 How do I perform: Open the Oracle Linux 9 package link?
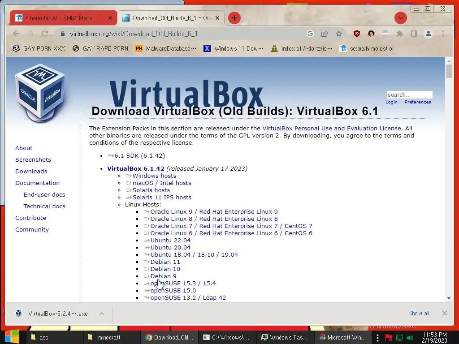(x=211, y=212)
